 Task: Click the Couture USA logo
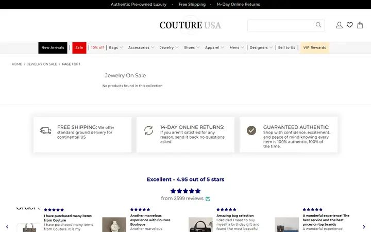coord(190,25)
